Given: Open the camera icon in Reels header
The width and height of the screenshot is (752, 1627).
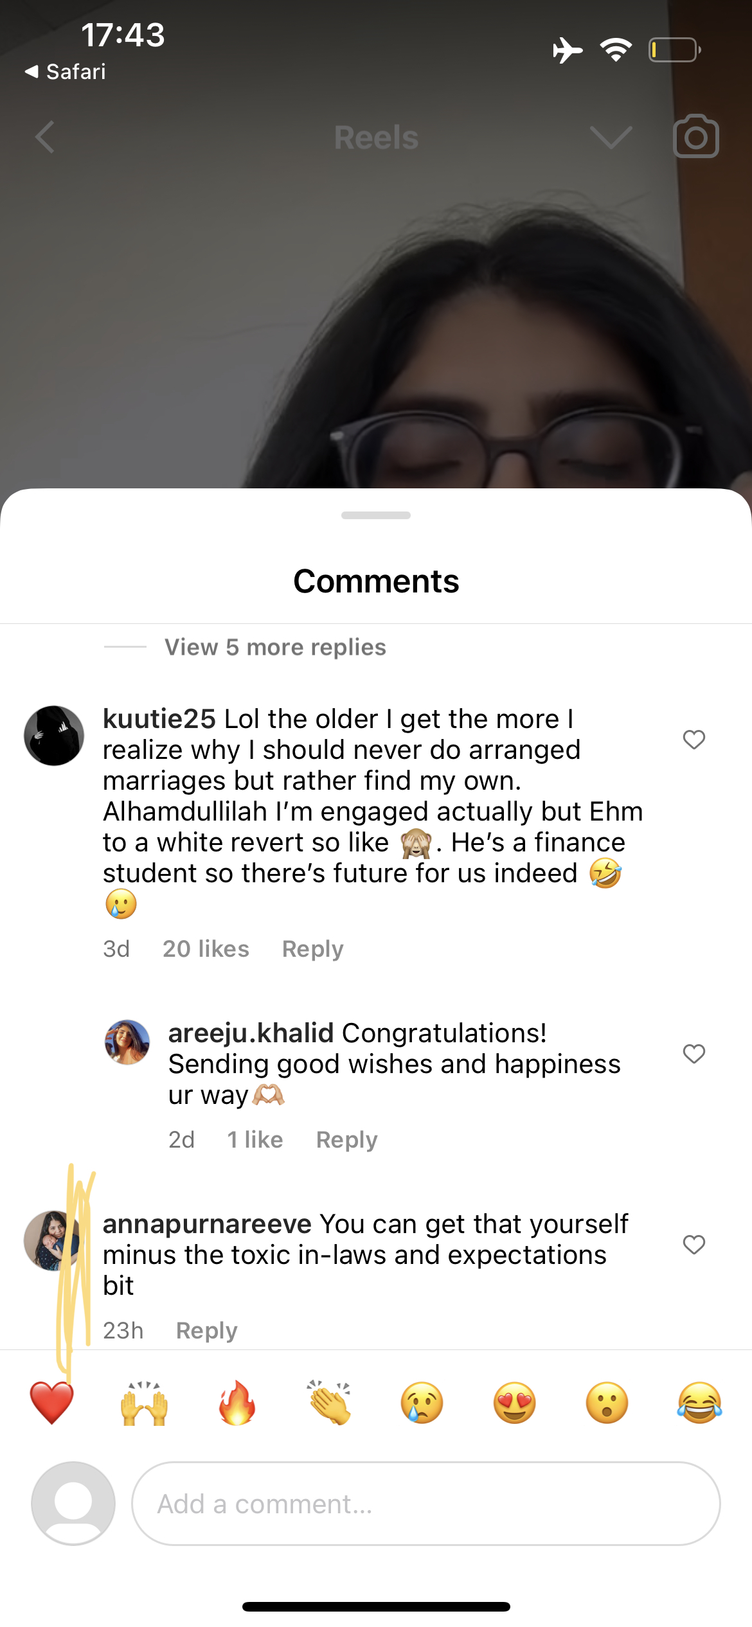Looking at the screenshot, I should (x=696, y=136).
